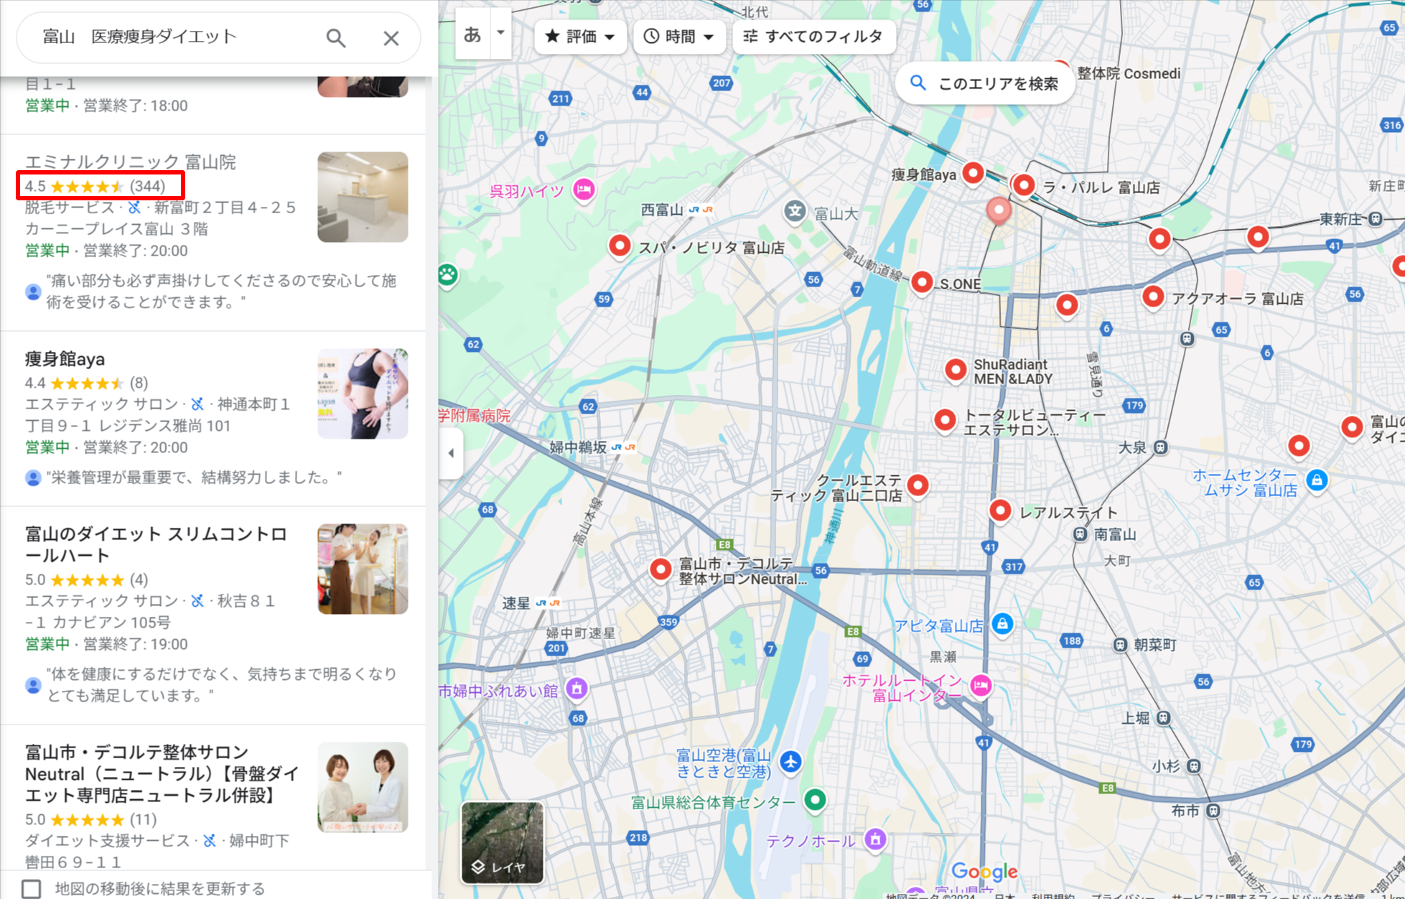Click the ホテルルートイン hotel icon

pyautogui.click(x=981, y=685)
